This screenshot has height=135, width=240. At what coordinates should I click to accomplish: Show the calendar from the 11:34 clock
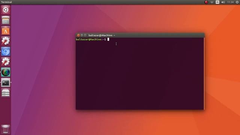[x=230, y=2]
